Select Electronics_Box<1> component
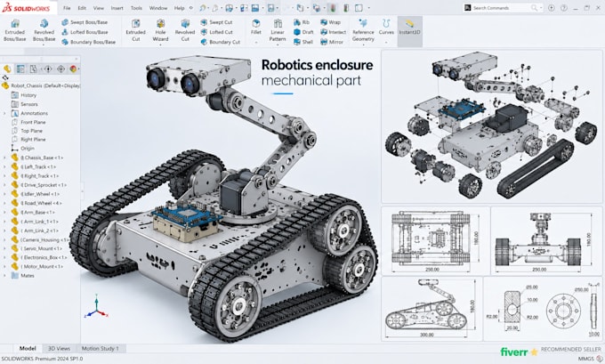This screenshot has width=605, height=364. click(44, 257)
